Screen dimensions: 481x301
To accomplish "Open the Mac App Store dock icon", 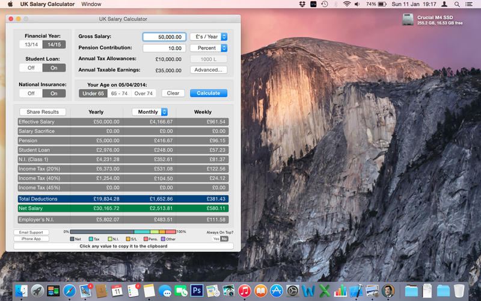I will 277,290.
